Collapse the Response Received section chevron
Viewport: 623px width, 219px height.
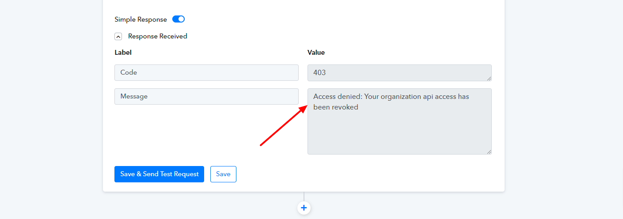click(x=118, y=37)
